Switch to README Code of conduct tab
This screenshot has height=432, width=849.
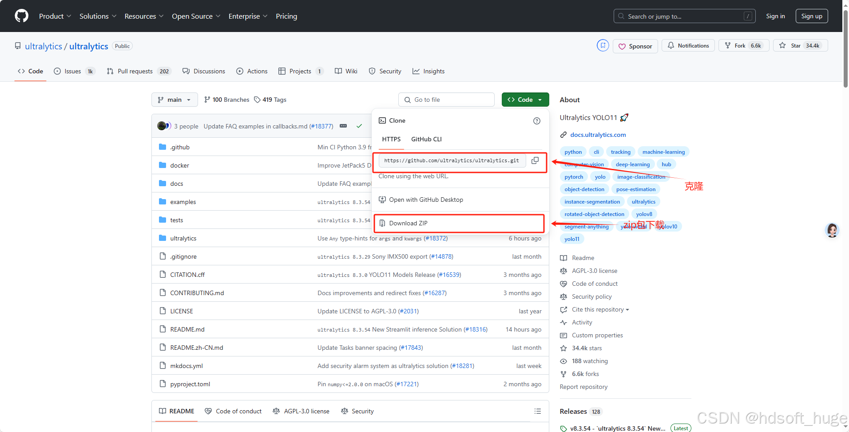(233, 411)
